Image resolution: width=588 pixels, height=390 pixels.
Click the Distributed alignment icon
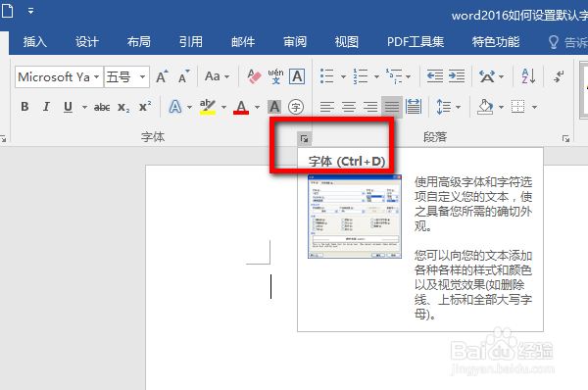click(x=414, y=107)
